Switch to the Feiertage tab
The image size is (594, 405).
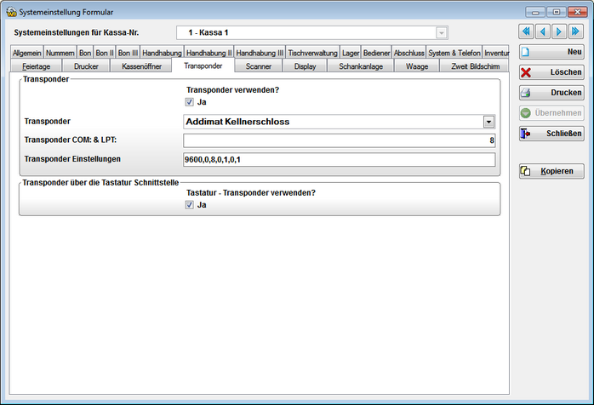coord(36,66)
